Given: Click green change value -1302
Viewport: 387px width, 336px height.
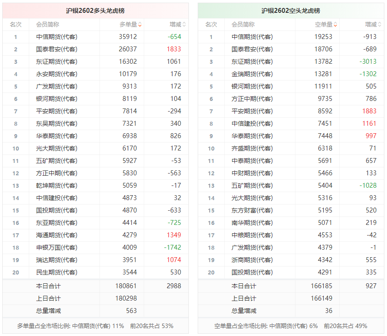Looking at the screenshot, I should (x=368, y=74).
